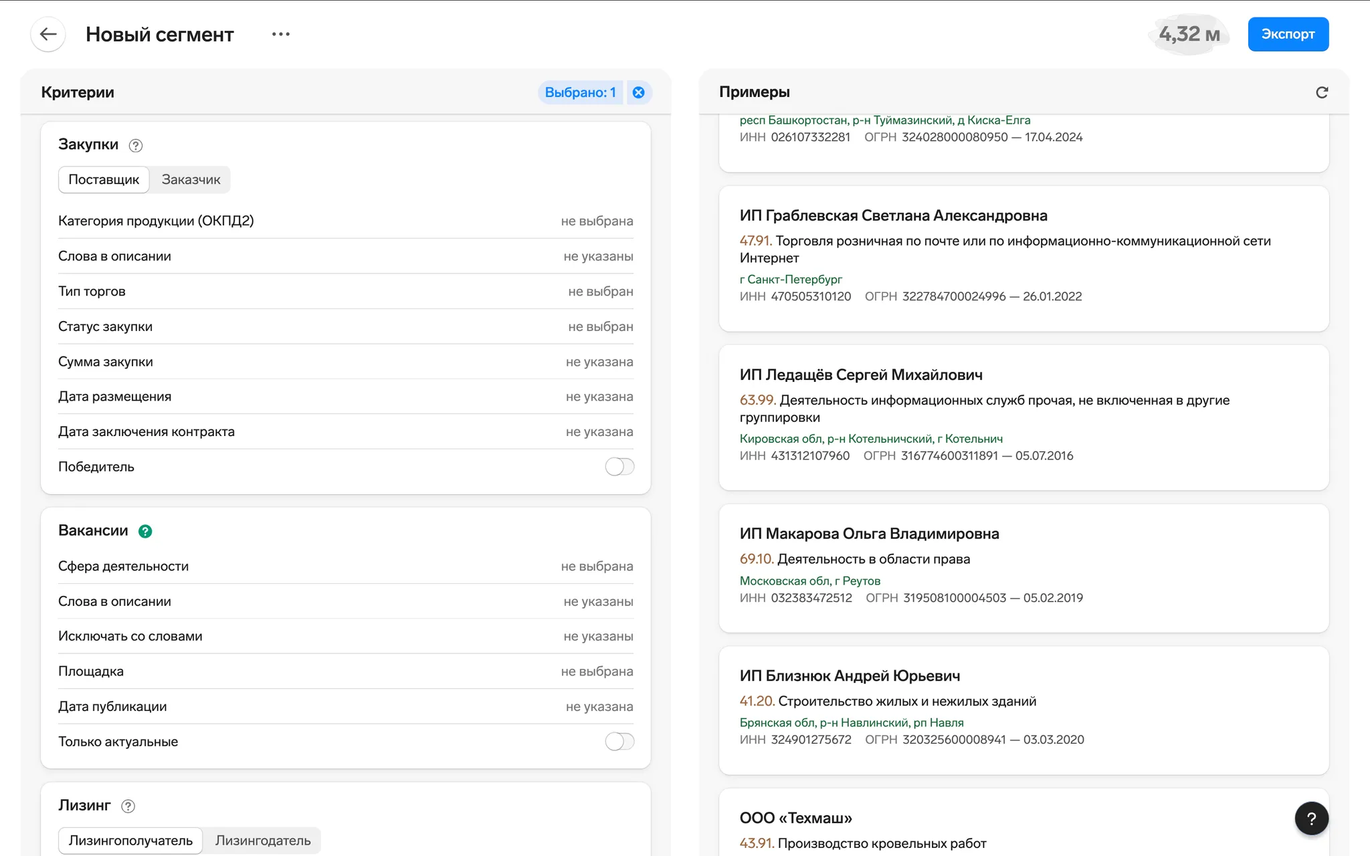Click the г Санкт-Петербург address
1370x856 pixels.
(791, 279)
